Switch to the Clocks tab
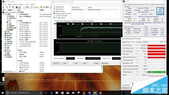Viewport: 169px width, 95px height. pyautogui.click(x=85, y=21)
